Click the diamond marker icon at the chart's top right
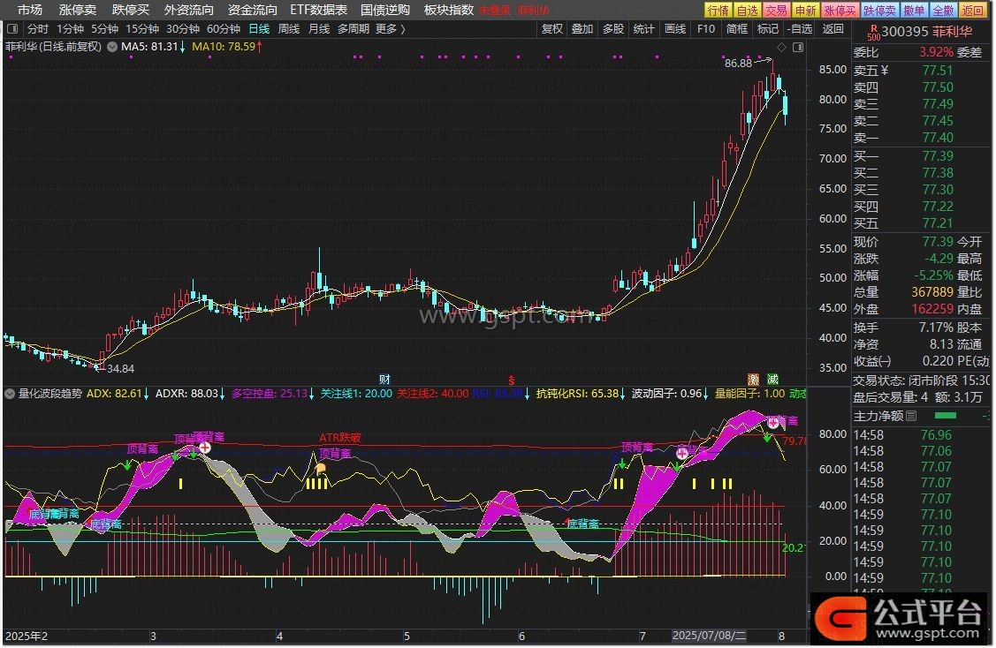 (782, 47)
